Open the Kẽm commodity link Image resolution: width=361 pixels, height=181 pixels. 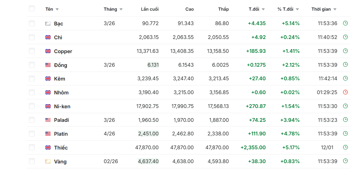pos(60,79)
